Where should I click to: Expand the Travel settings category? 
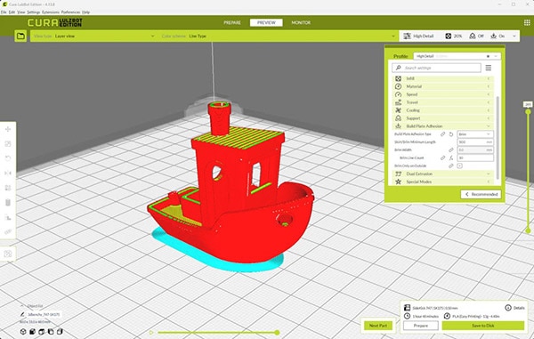click(442, 102)
